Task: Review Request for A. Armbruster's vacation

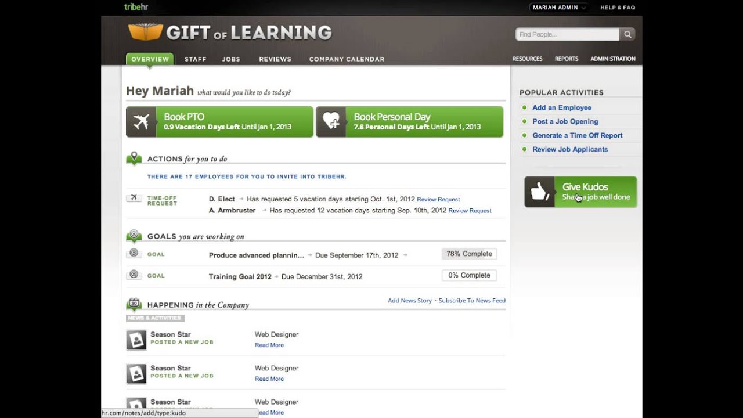Action: 470,211
